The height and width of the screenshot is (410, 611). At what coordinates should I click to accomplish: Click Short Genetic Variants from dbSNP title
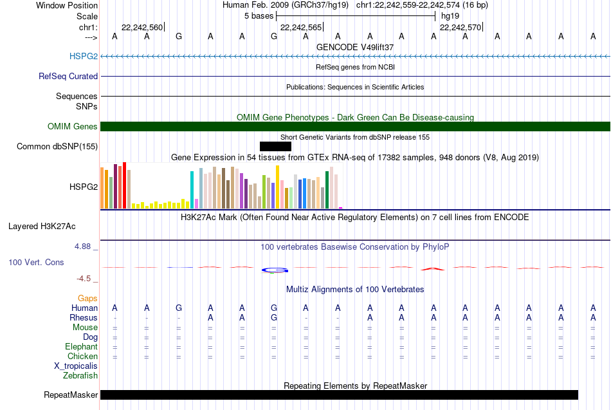coord(355,137)
